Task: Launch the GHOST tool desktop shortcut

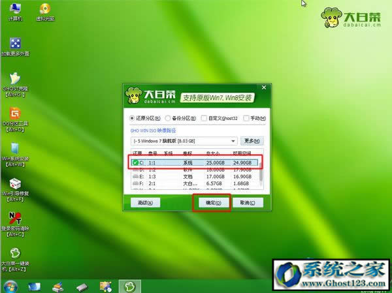Action: tap(14, 78)
